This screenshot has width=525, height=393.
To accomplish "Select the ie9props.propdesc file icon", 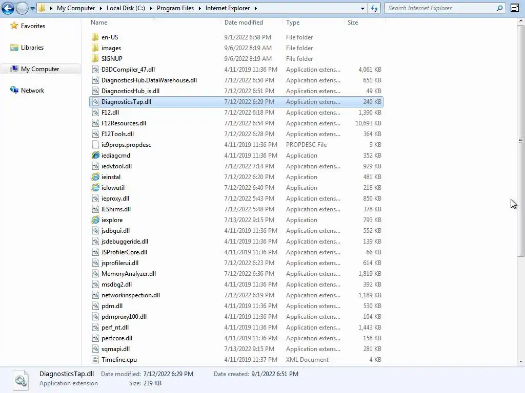I will coord(95,145).
